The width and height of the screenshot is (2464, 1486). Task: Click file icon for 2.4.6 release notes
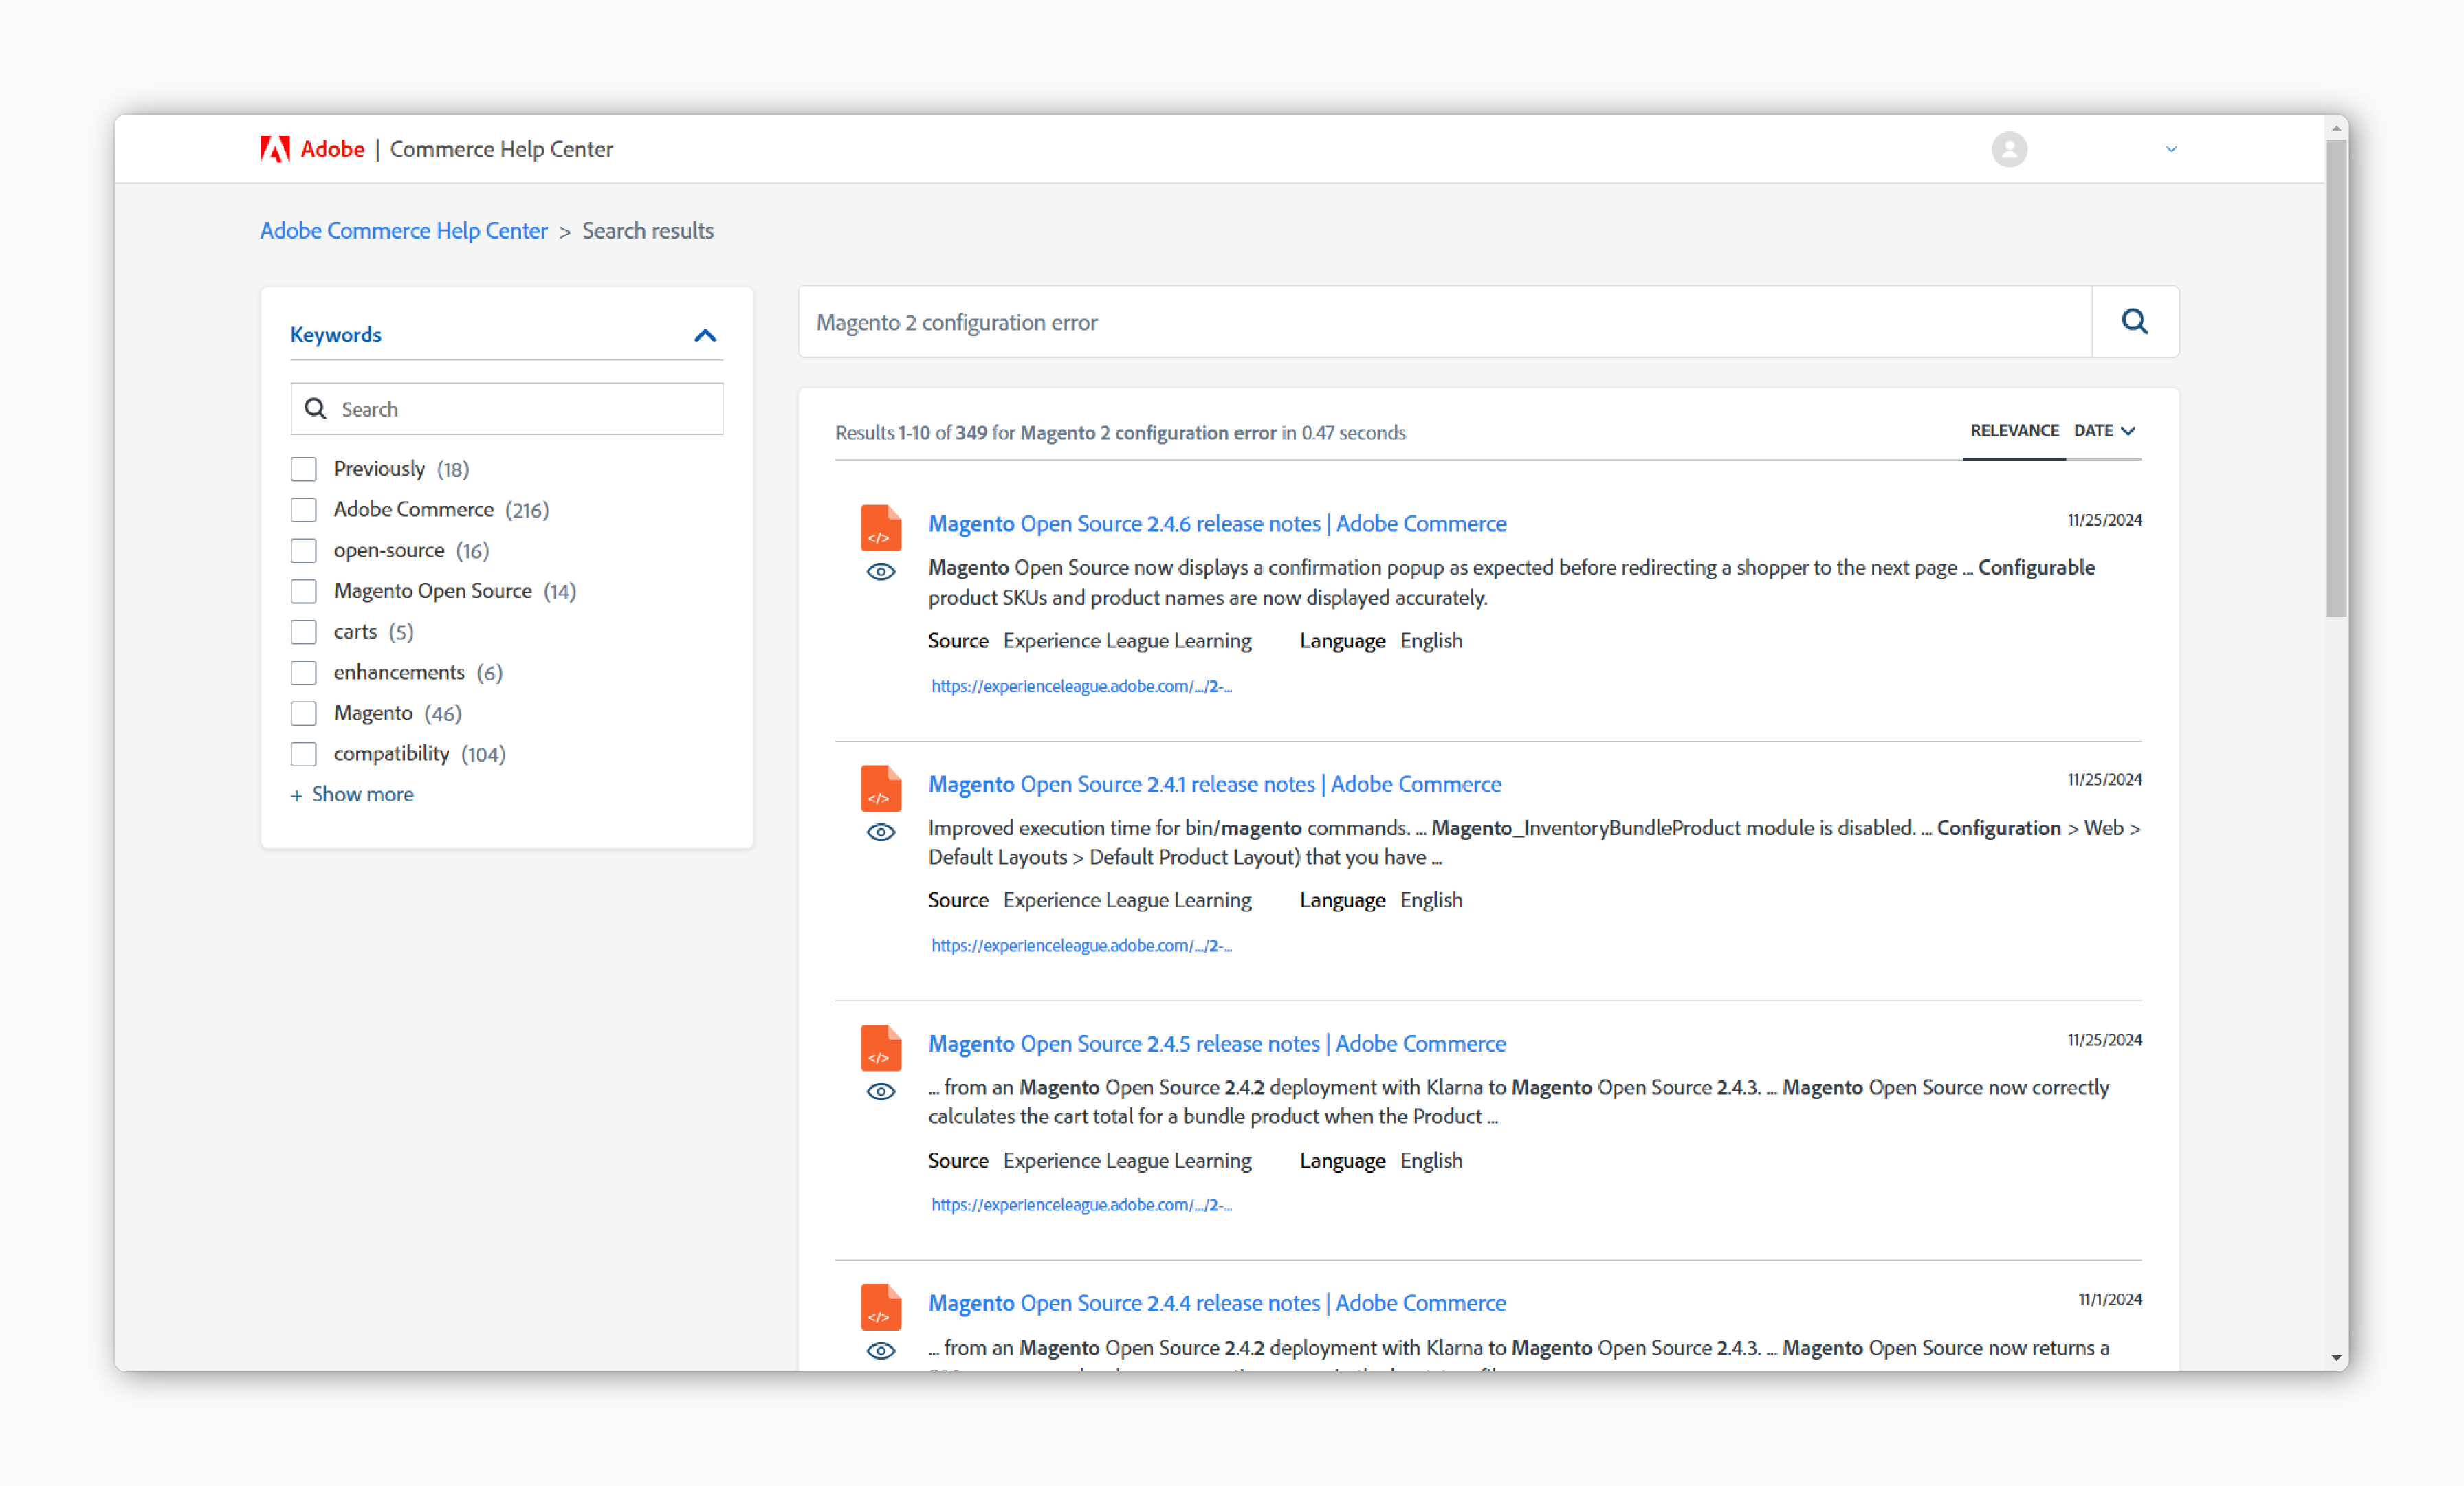point(880,528)
